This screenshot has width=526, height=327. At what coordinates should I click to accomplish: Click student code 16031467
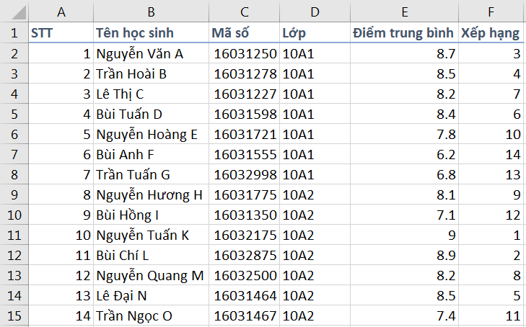coord(244,315)
